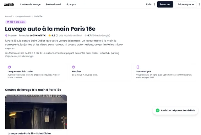Click the Sans compte heading
The height and width of the screenshot is (135, 201).
[x=144, y=71]
